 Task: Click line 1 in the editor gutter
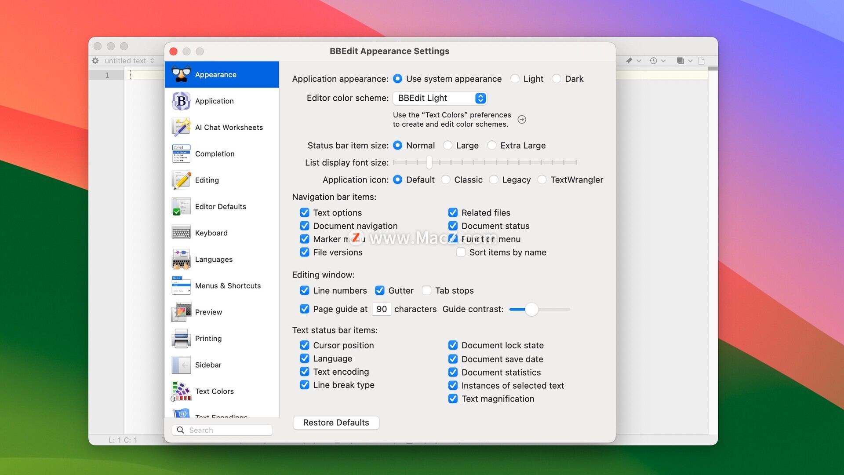click(x=106, y=75)
